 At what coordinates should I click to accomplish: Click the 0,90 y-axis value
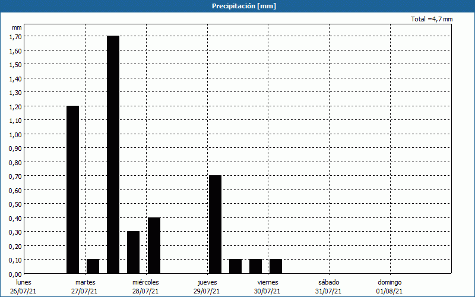pyautogui.click(x=15, y=148)
